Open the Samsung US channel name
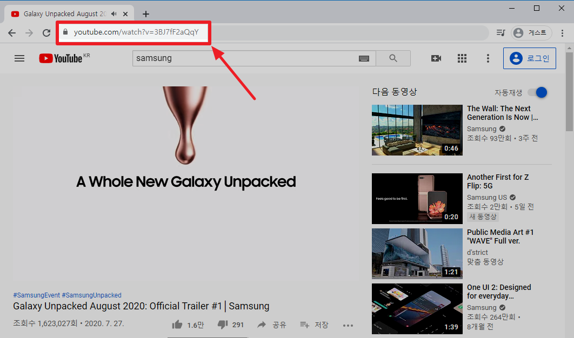Viewport: 574px width, 338px height. [487, 198]
